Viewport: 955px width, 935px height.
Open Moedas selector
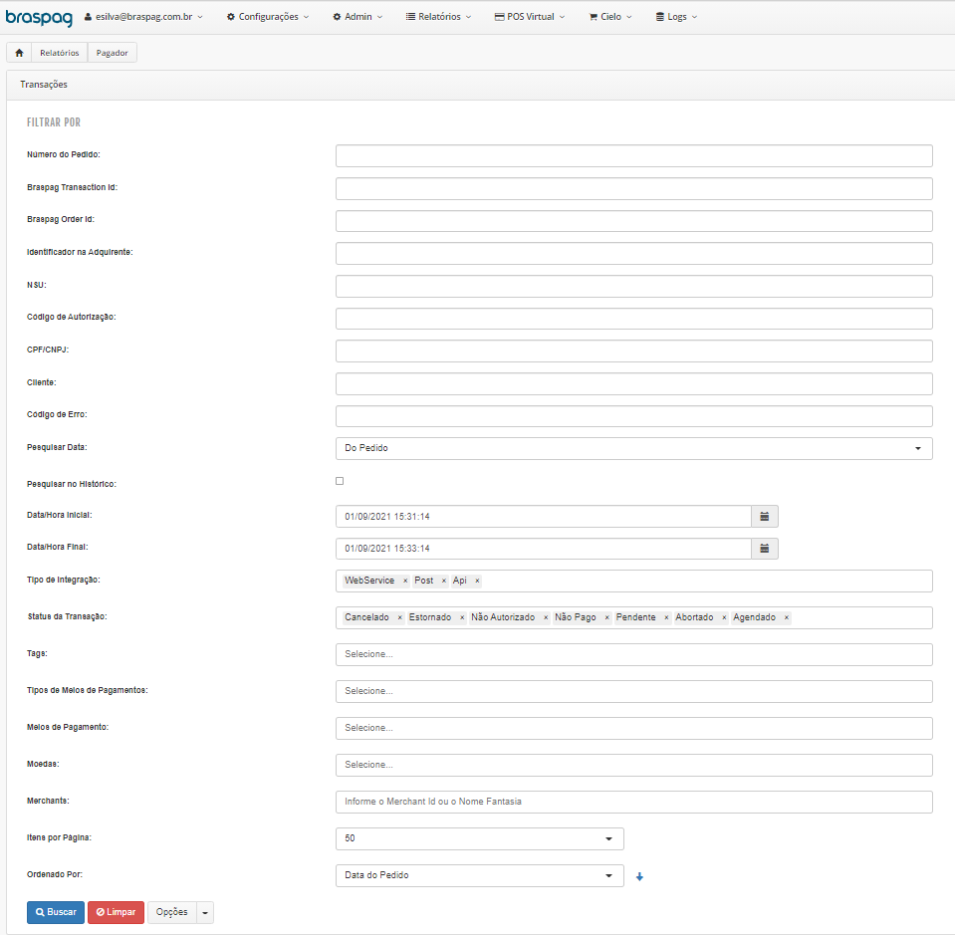click(x=633, y=765)
